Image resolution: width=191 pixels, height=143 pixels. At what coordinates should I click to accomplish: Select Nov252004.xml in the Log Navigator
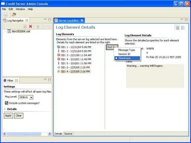tap(21, 31)
